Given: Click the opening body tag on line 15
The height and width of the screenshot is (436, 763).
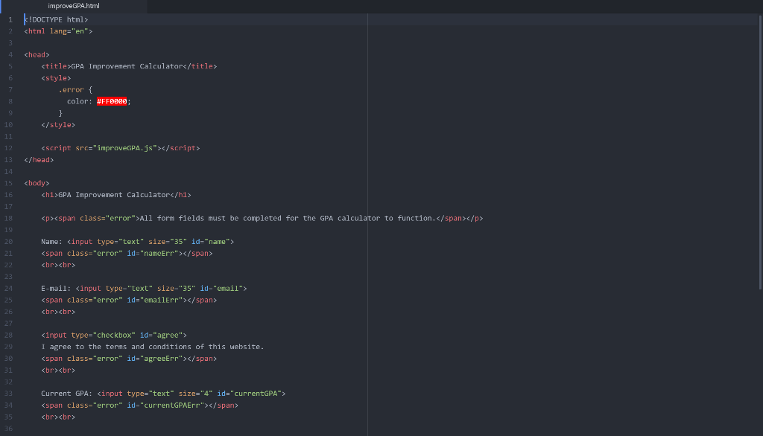Looking at the screenshot, I should (36, 182).
